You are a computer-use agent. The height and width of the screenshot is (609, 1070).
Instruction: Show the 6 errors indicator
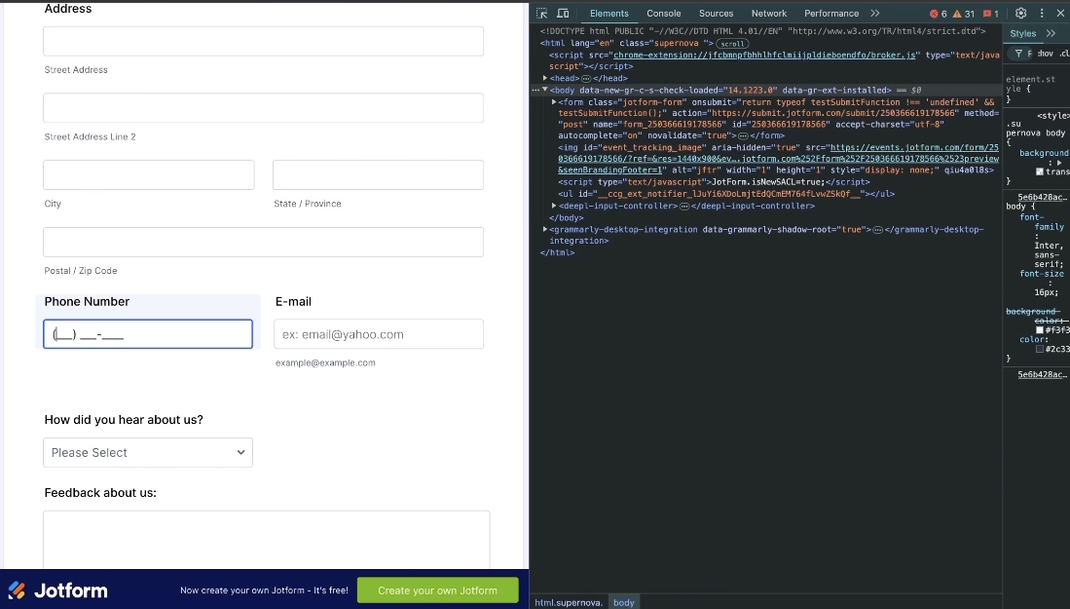[x=939, y=14]
